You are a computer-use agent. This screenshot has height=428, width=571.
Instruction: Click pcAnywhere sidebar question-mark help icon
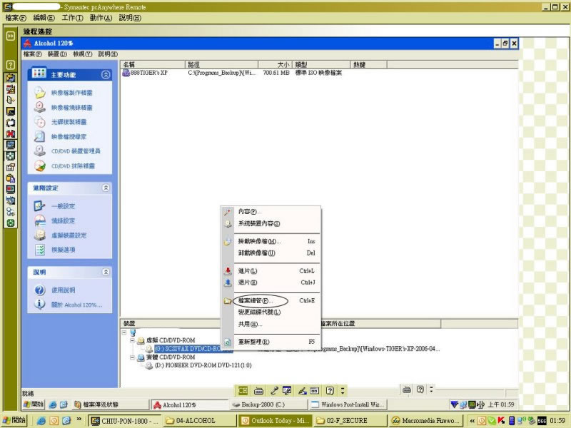click(11, 65)
